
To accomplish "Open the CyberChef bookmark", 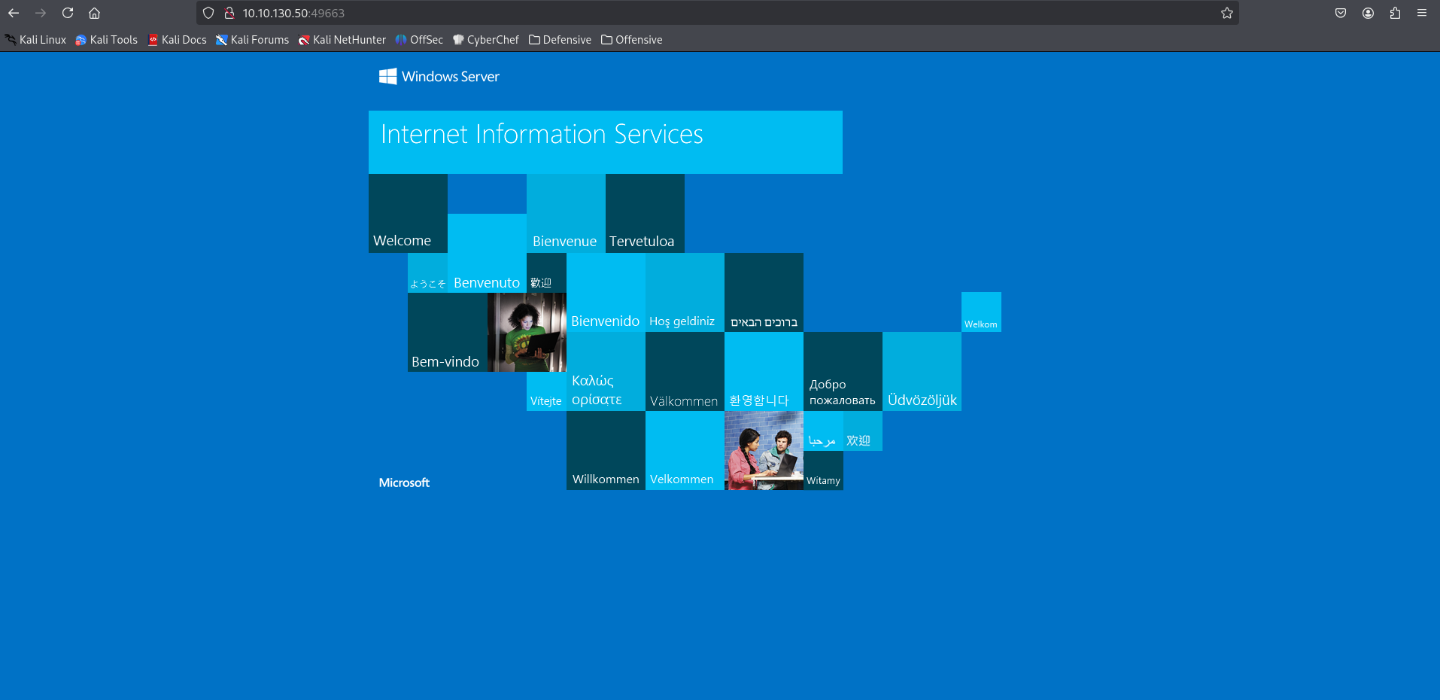I will coord(485,40).
